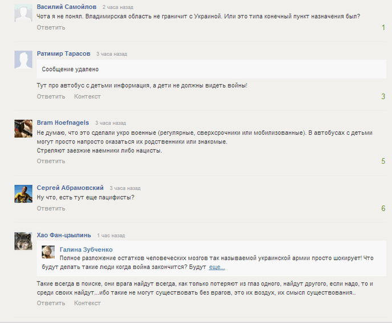The height and width of the screenshot is (323, 392).
Task: Reply to Василий Самойлов's comment
Action: (51, 27)
